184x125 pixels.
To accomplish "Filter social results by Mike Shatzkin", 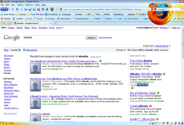I will click(11, 84).
